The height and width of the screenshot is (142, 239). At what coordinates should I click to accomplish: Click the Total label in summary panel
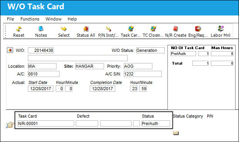[x=177, y=63]
